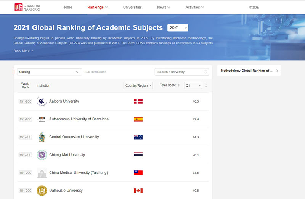
Task: Click the Spain flag in Barcelona row
Action: [138, 119]
